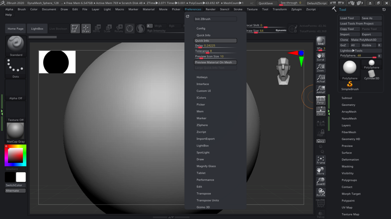Expand the Geometry subpalette
Viewport: 391px width, 219px height.
pos(348,105)
